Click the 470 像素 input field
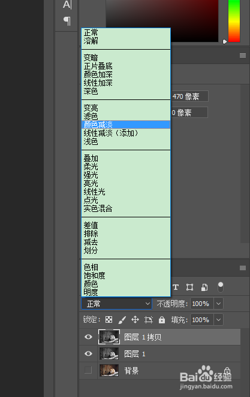The image size is (250, 397). (x=189, y=96)
